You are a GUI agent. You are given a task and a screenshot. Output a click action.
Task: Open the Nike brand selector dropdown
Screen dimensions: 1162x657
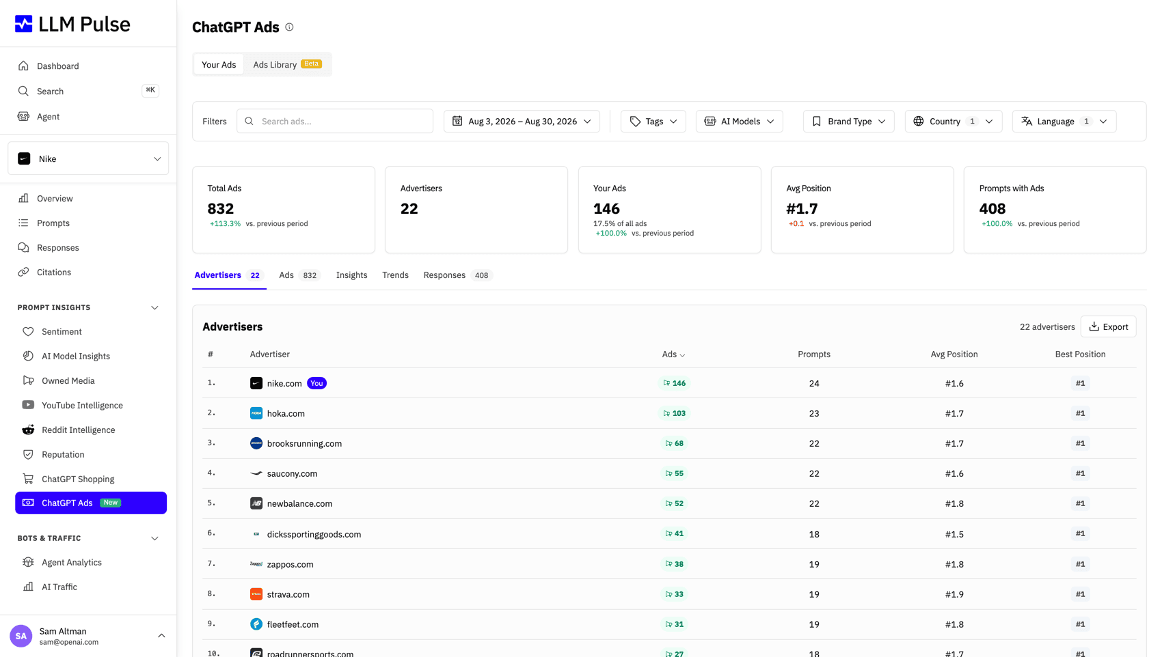88,158
